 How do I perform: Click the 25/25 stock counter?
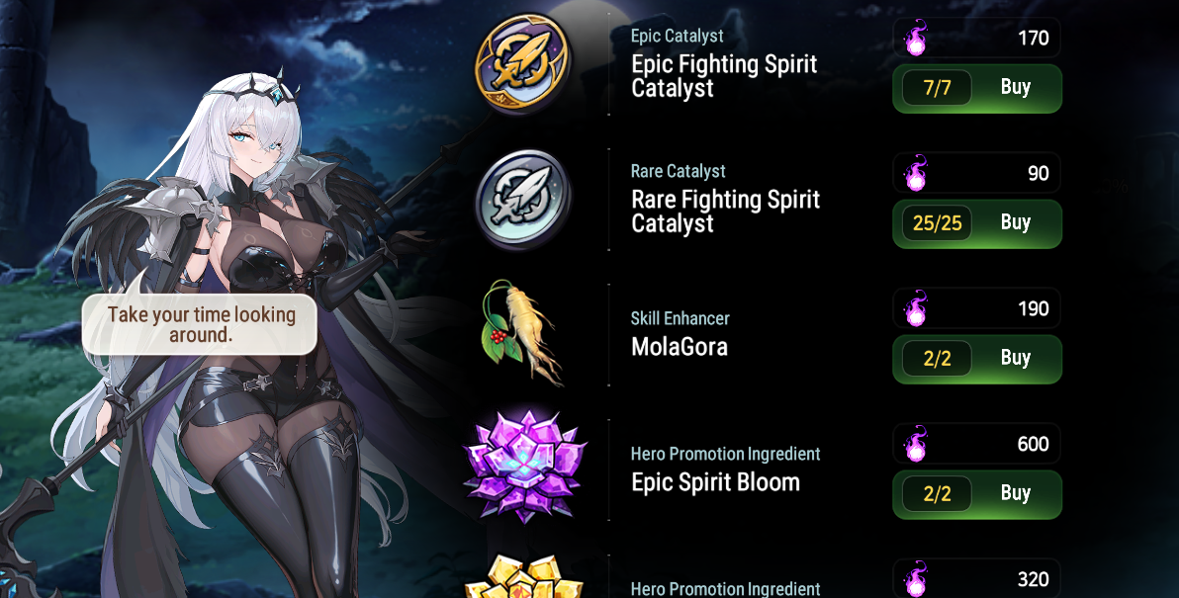point(937,223)
